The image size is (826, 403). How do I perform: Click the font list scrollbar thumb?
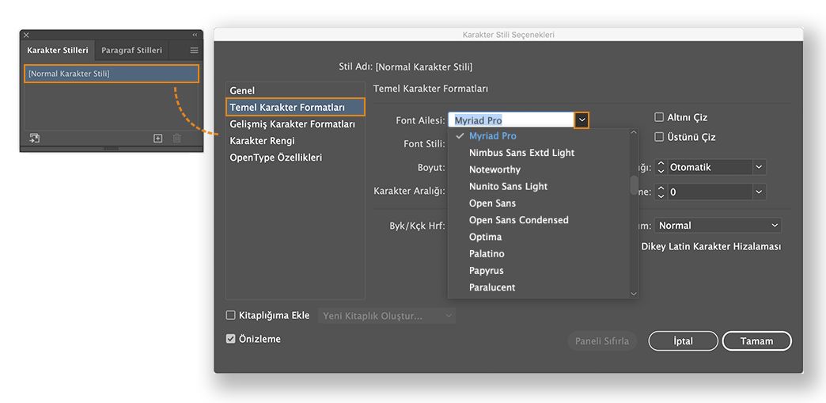click(x=634, y=184)
